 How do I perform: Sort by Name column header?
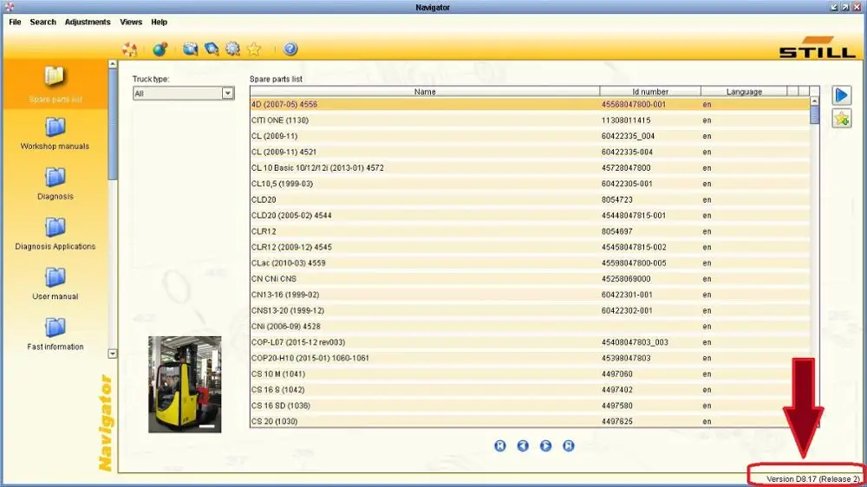pyautogui.click(x=425, y=91)
